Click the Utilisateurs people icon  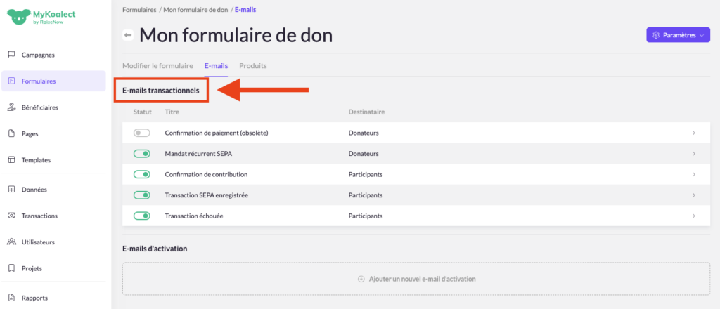coord(11,242)
